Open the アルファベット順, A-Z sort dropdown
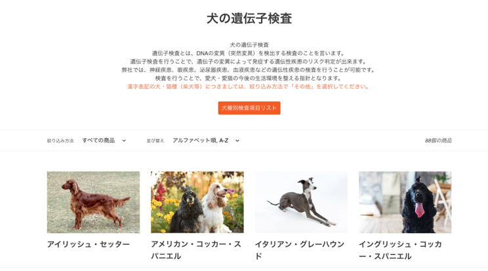This screenshot has width=488, height=271. pos(206,141)
